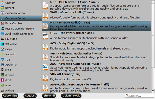The width and height of the screenshot is (155, 99).
Task: Click the Archos category icon
Action: point(3,90)
